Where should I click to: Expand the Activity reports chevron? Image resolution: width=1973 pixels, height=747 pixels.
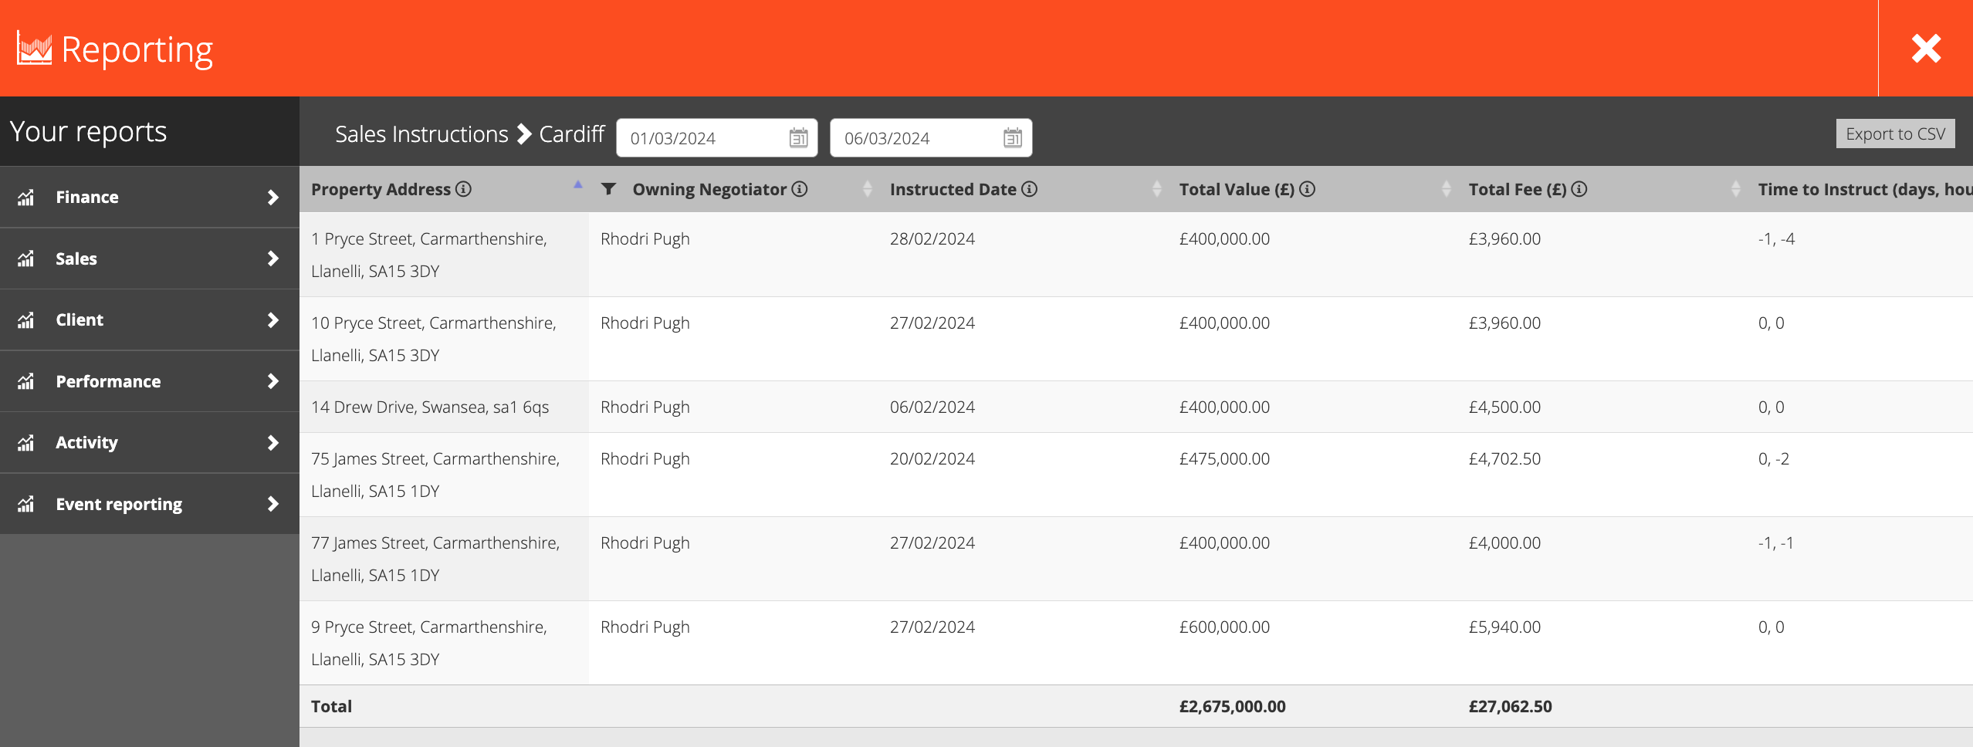pyautogui.click(x=272, y=442)
